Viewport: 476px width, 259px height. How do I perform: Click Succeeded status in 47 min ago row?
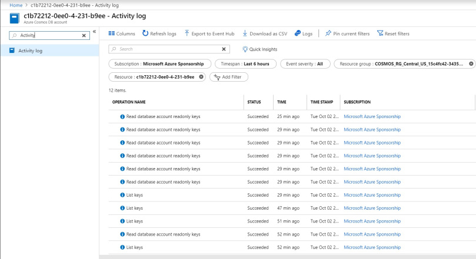coord(258,208)
